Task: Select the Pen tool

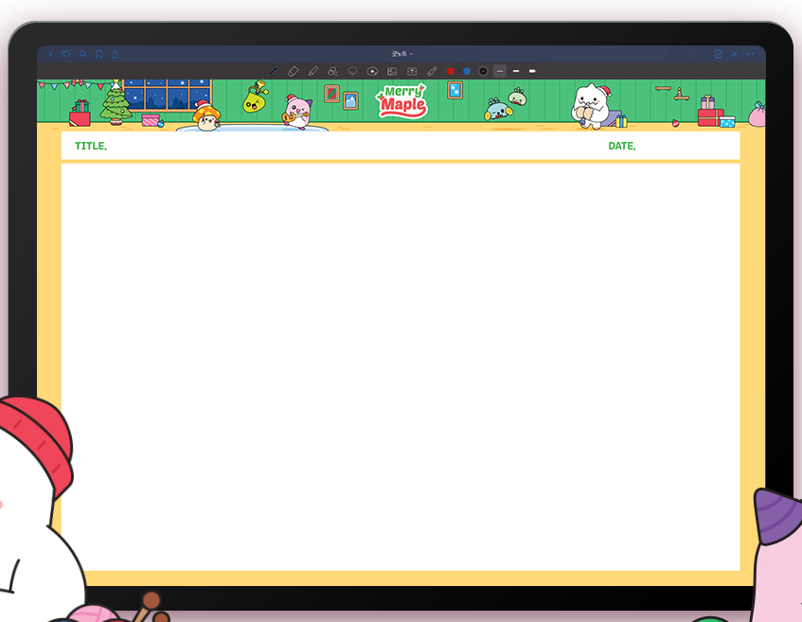Action: [273, 71]
